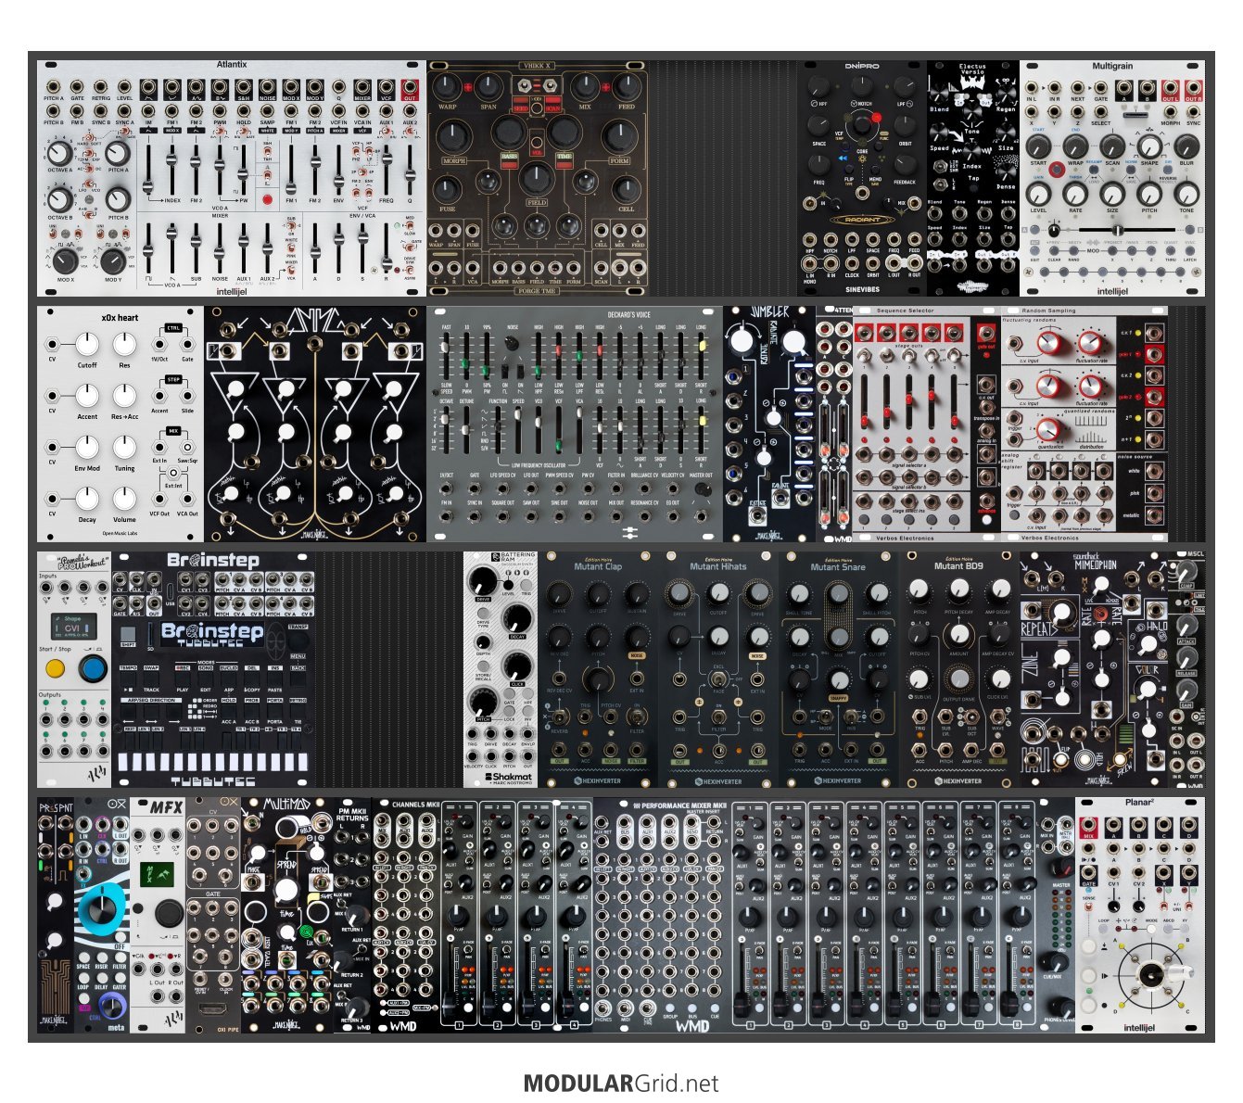This screenshot has width=1243, height=1103.
Task: Select the Mutant BD9 module
Action: point(959,669)
